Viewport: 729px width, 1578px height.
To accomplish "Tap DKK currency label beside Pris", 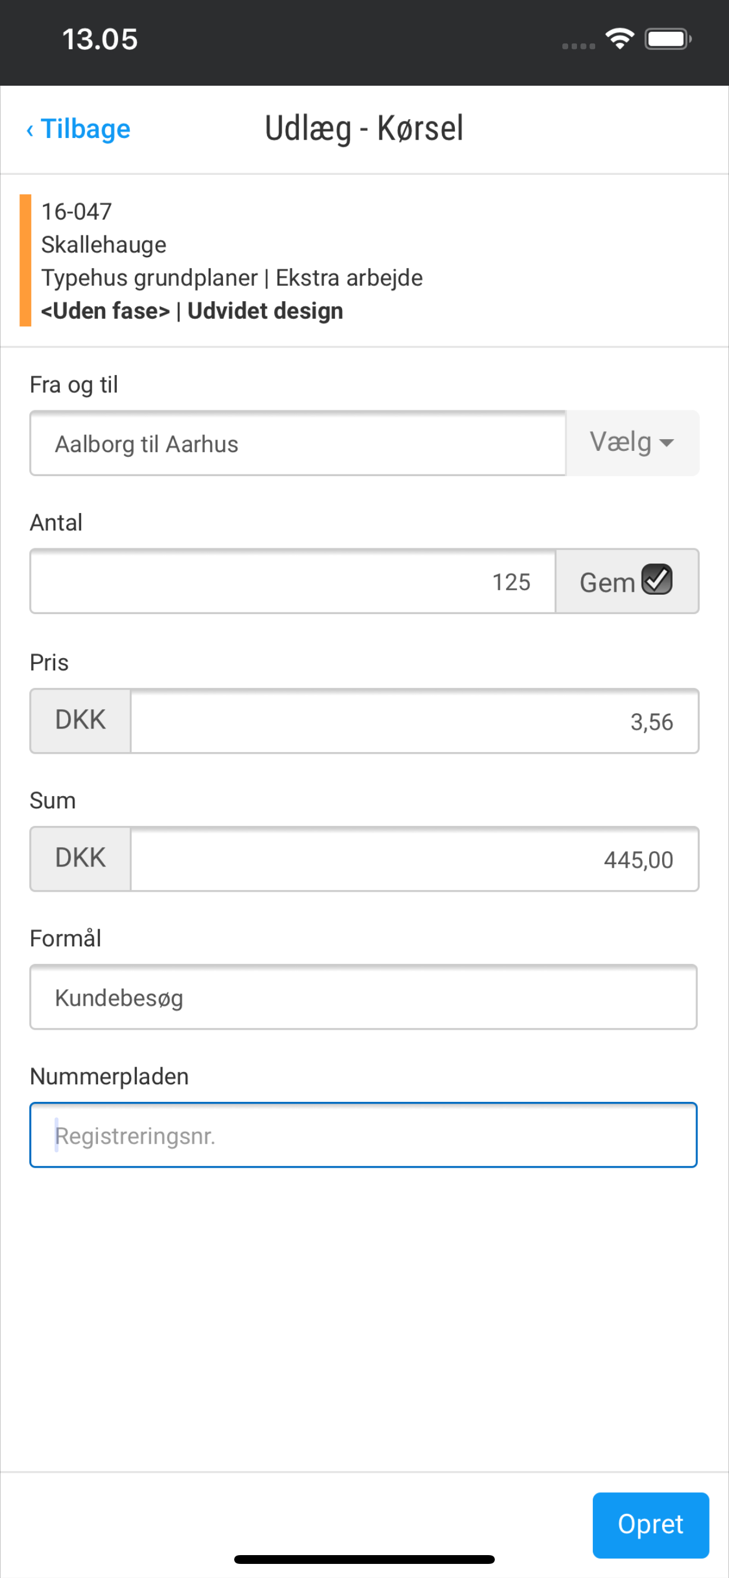I will point(80,721).
